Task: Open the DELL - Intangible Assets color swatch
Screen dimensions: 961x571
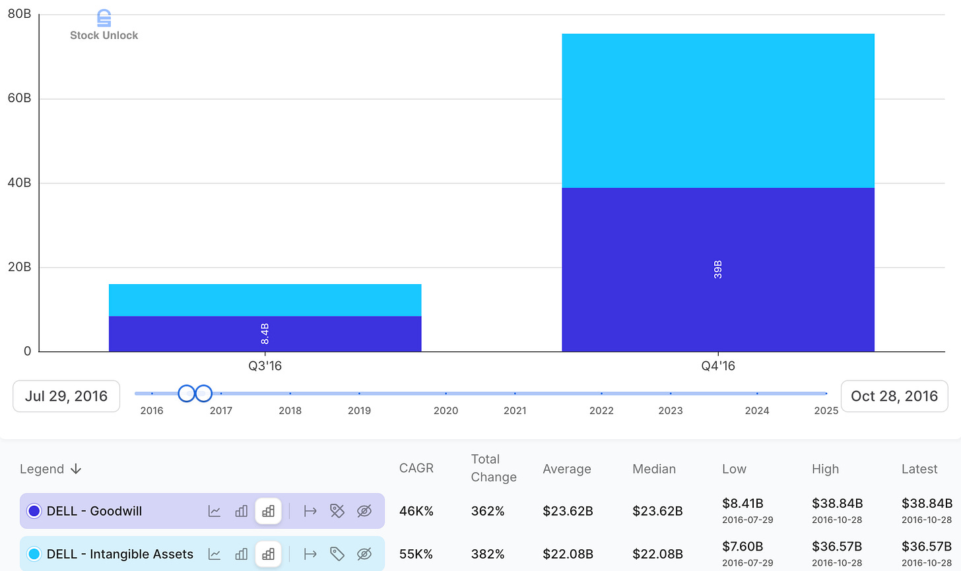Action: coord(34,554)
